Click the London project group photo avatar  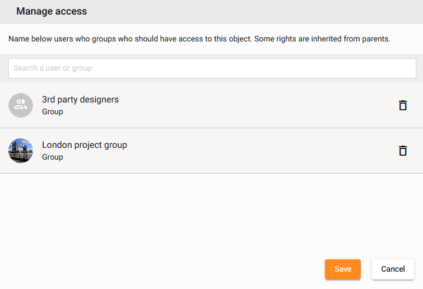[x=21, y=151]
